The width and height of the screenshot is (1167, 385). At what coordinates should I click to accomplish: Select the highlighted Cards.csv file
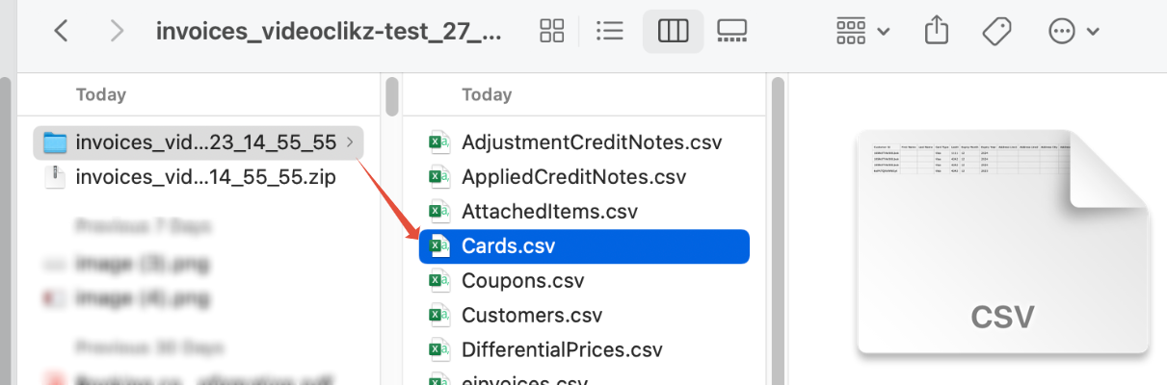click(584, 246)
